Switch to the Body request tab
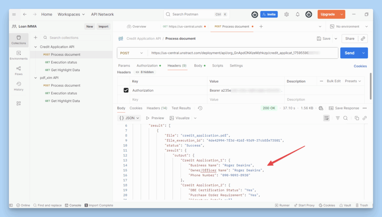Image resolution: width=382 pixels, height=217 pixels. pyautogui.click(x=198, y=66)
